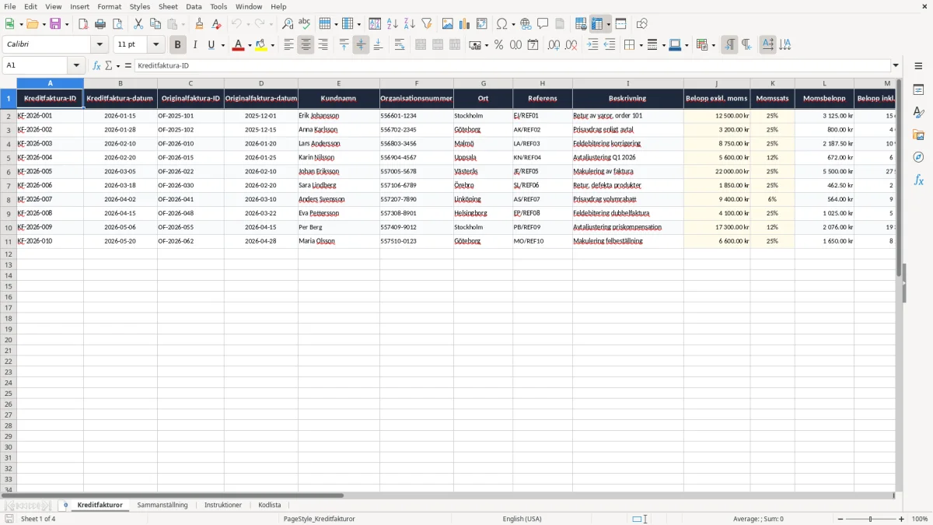Viewport: 933px width, 525px height.
Task: Open sidebar Styles deck icon
Action: pos(918,112)
